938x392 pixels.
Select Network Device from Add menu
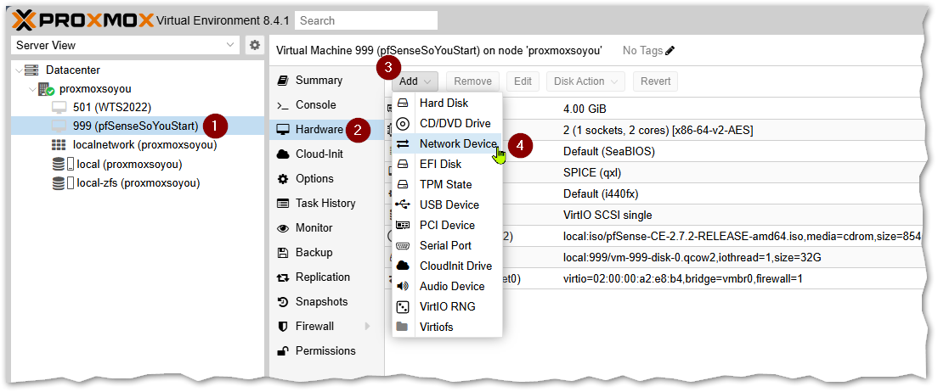(x=457, y=144)
